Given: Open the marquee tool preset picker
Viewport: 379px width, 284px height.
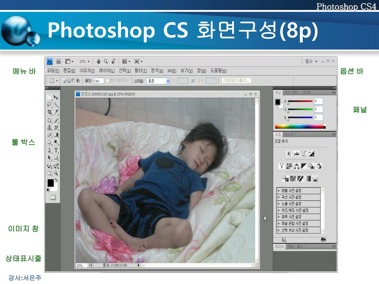Looking at the screenshot, I should coord(54,80).
